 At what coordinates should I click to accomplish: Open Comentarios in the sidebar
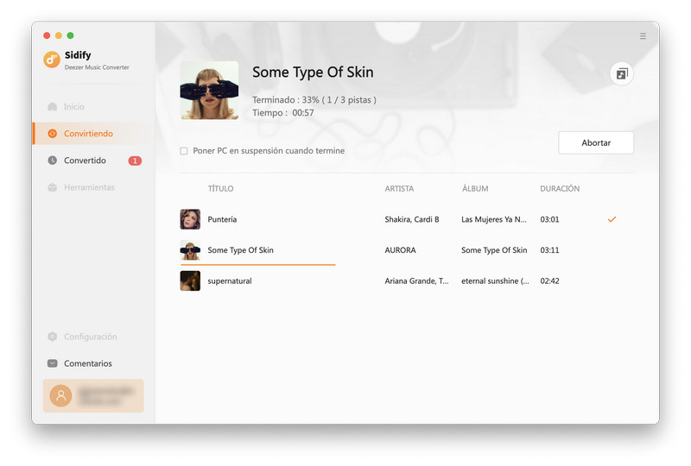click(93, 363)
